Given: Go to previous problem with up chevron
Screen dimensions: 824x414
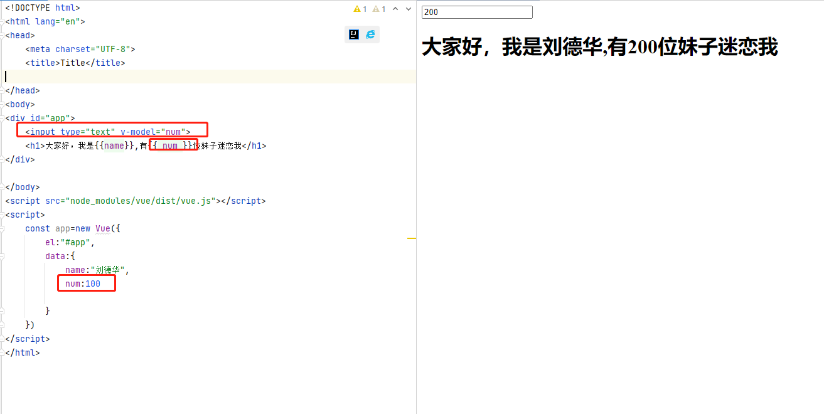Looking at the screenshot, I should [395, 8].
